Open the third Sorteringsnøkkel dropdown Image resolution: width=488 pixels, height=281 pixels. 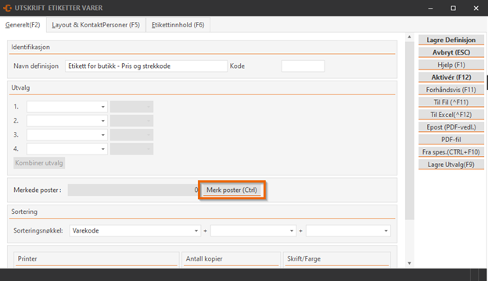coord(348,230)
